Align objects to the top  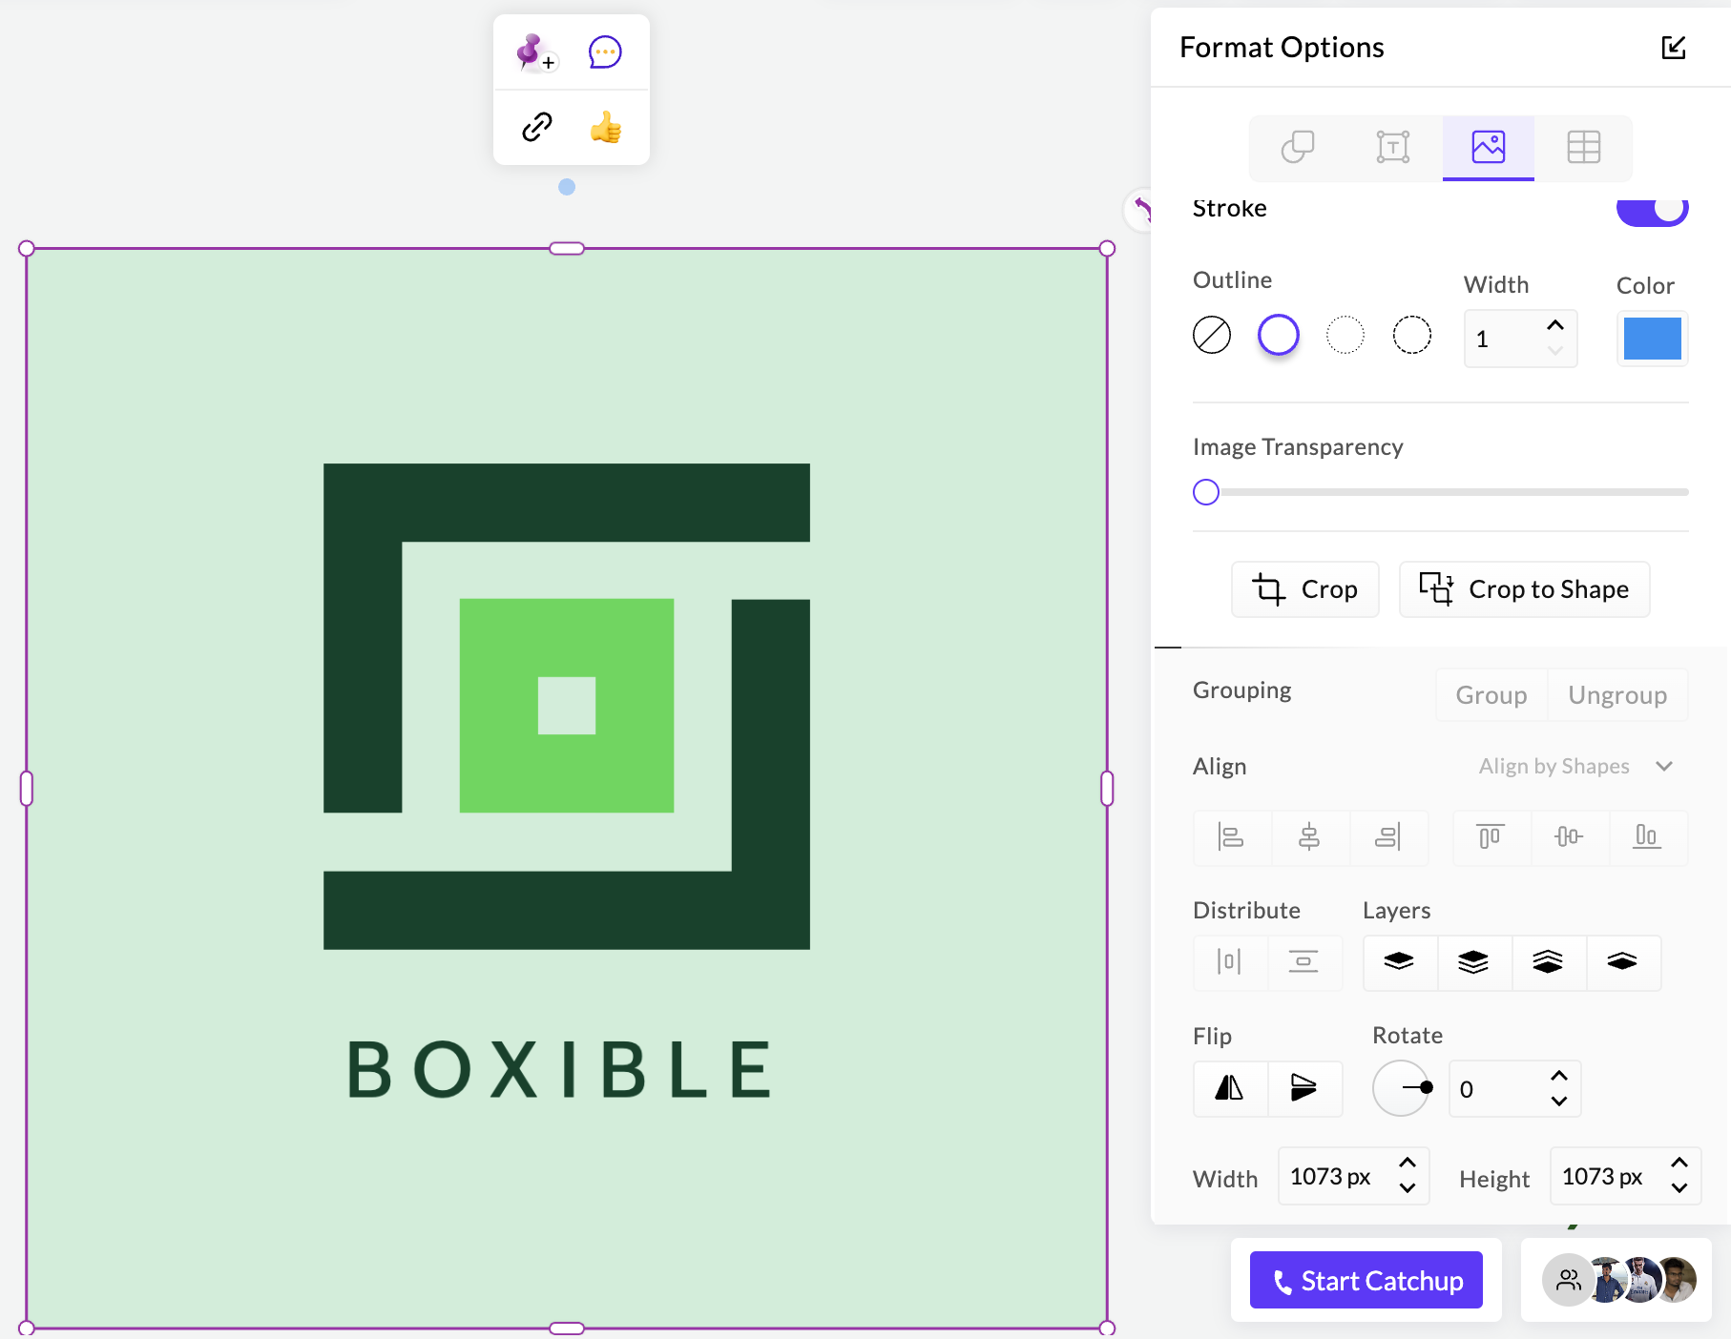(1491, 837)
